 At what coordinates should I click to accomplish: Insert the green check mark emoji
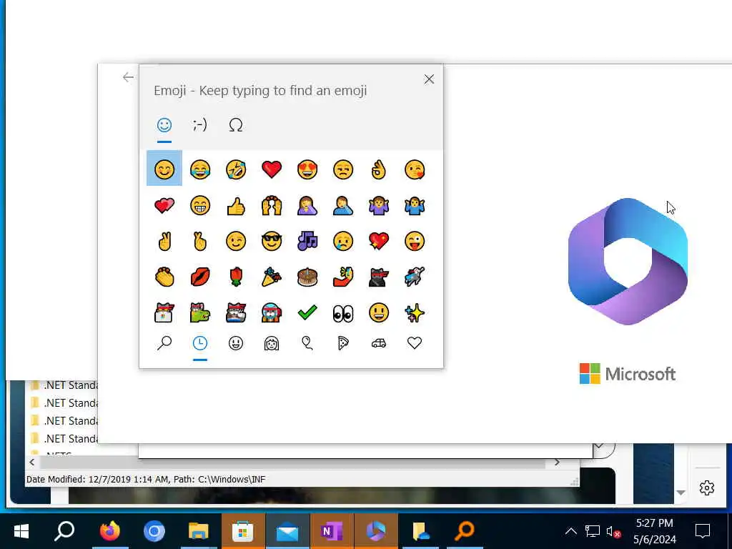pyautogui.click(x=307, y=313)
